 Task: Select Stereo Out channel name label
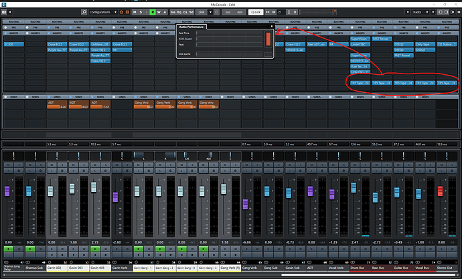(x=447, y=268)
